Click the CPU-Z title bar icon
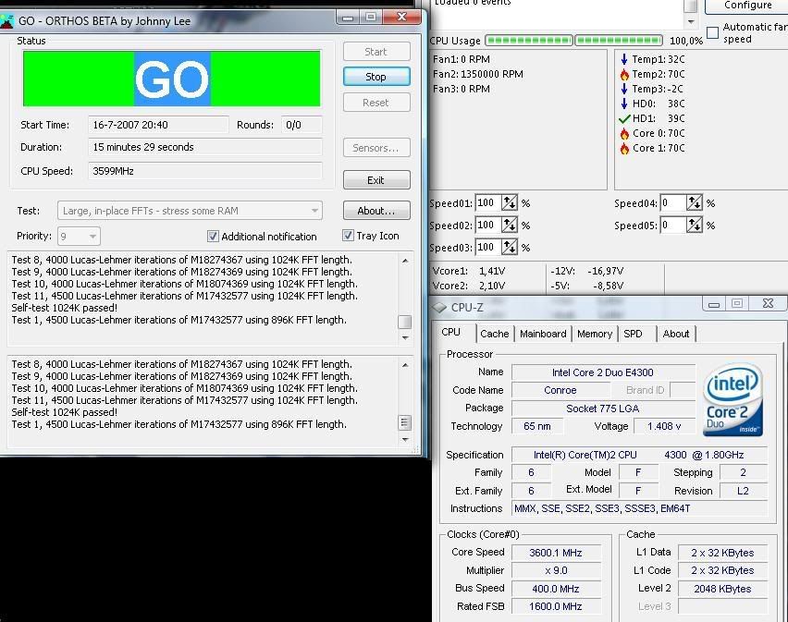This screenshot has width=788, height=622. point(439,307)
